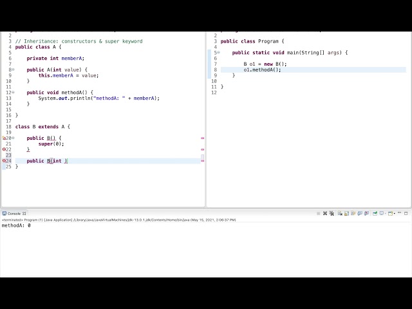Click the Pin Console icon

(x=375, y=213)
